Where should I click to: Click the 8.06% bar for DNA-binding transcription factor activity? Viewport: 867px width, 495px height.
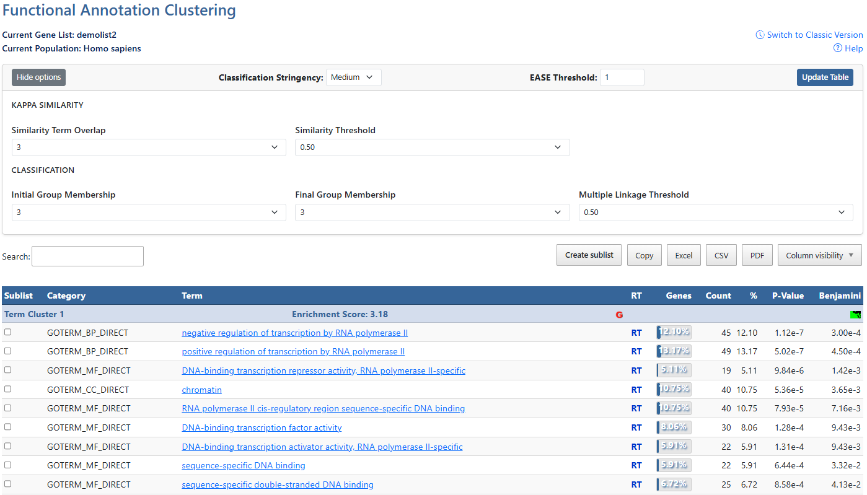(x=673, y=427)
